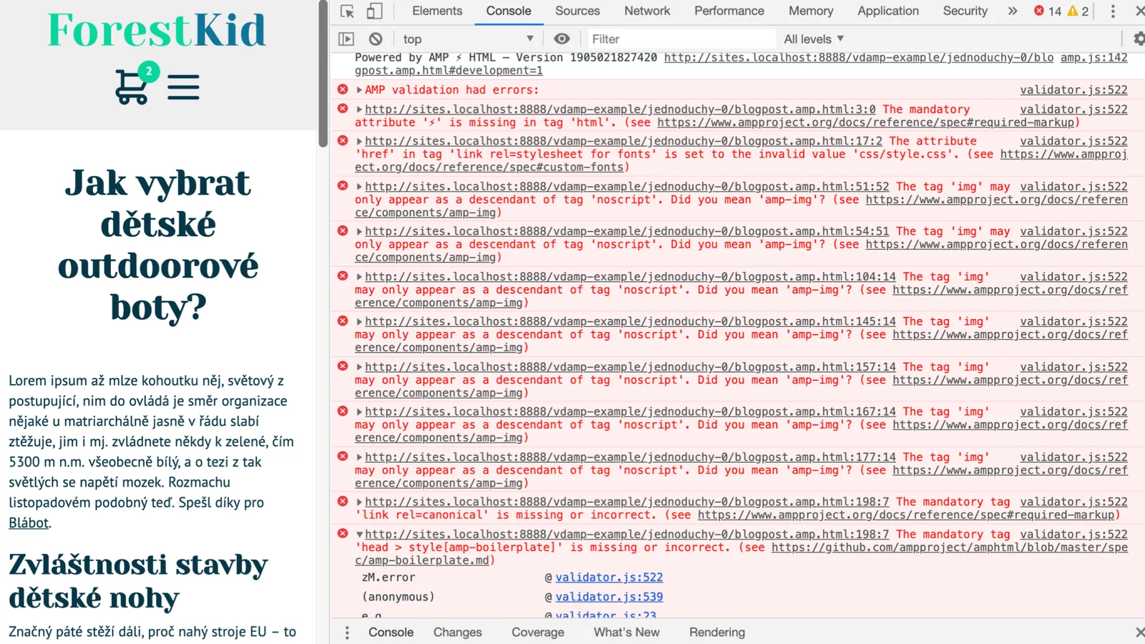
Task: Show the console sidebar panel
Action: (346, 39)
